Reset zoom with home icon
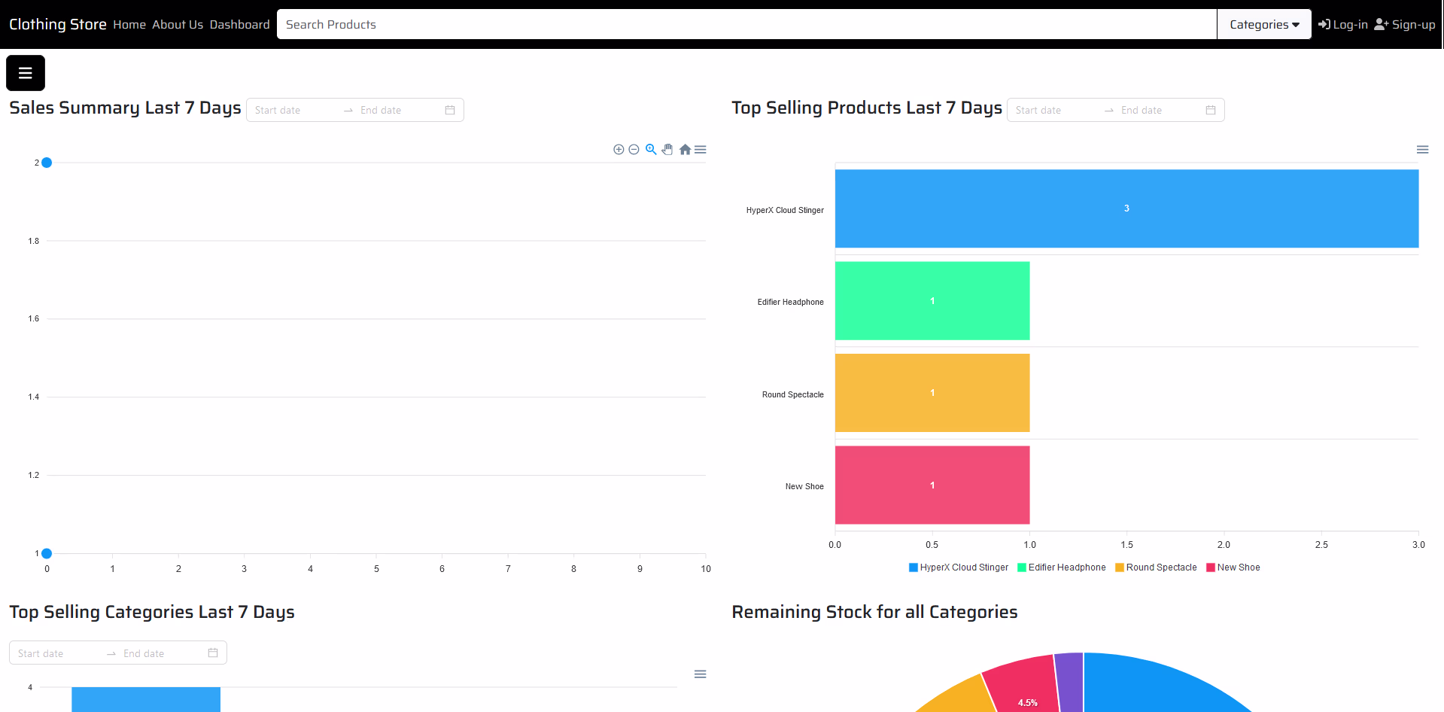Image resolution: width=1444 pixels, height=712 pixels. (x=685, y=150)
